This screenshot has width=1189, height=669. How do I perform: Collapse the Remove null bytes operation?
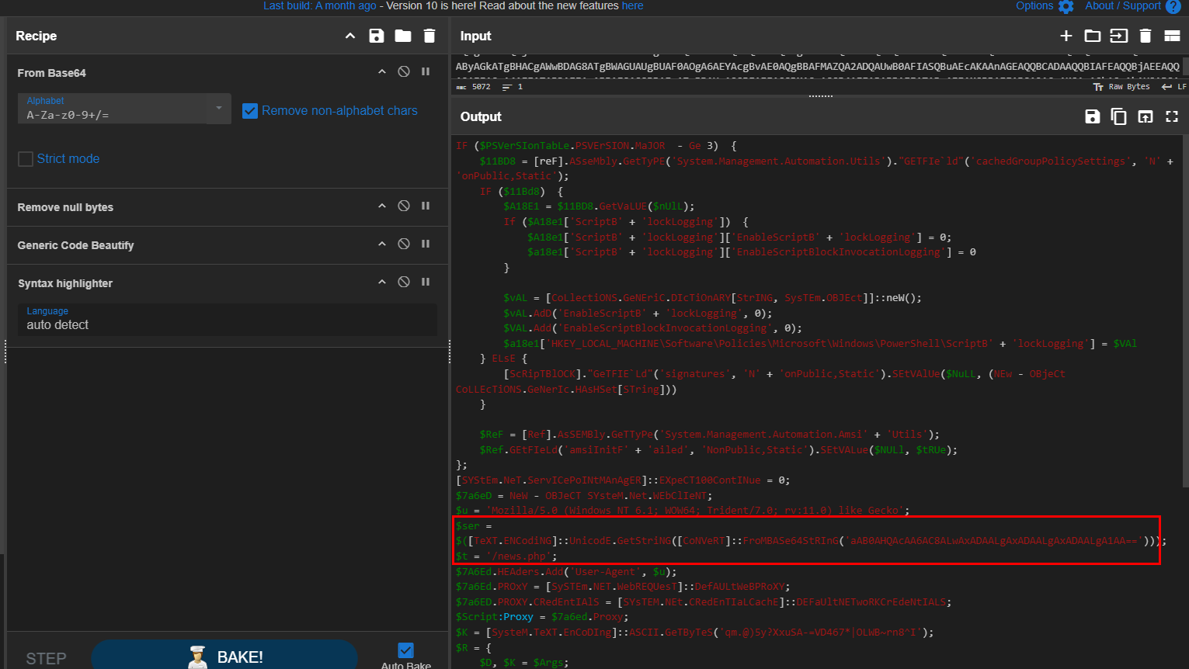(x=382, y=206)
